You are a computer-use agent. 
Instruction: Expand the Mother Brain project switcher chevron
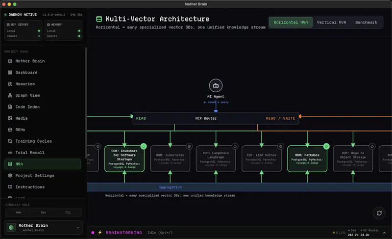[x=78, y=228]
